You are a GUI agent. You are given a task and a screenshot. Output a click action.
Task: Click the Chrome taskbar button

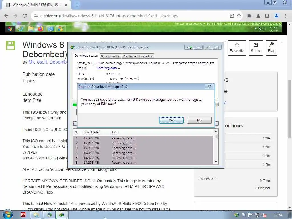(x=49, y=215)
